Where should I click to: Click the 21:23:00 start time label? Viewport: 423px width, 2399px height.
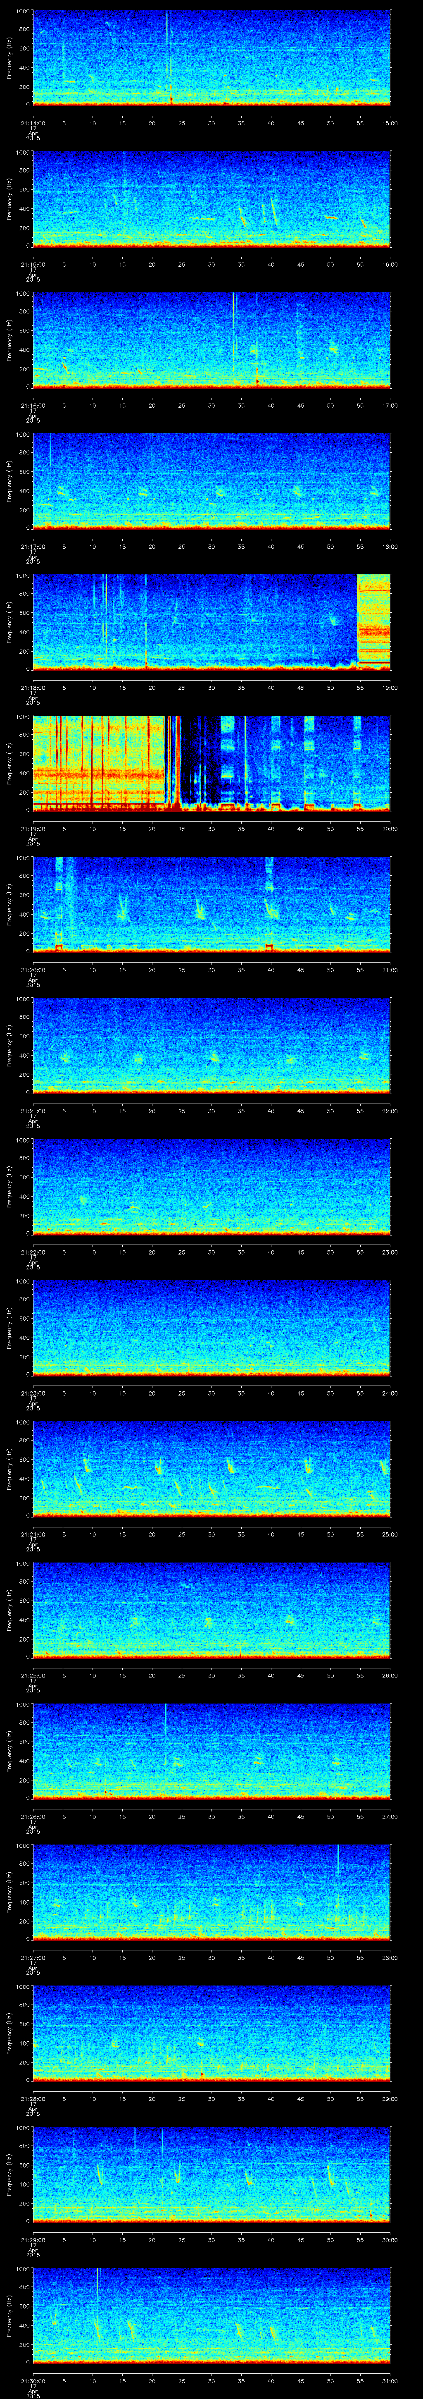click(x=33, y=1392)
